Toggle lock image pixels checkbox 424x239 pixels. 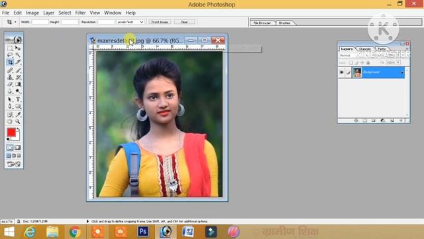pos(356,62)
